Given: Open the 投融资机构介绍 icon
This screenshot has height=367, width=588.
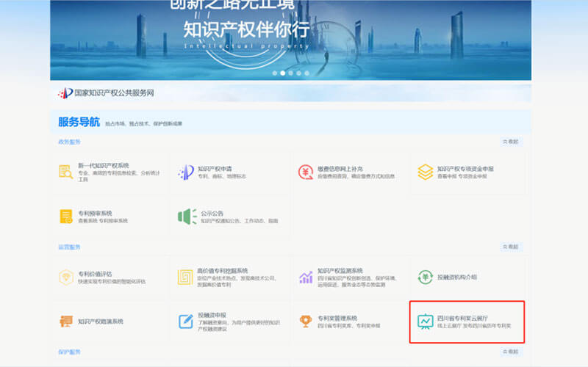Looking at the screenshot, I should pyautogui.click(x=425, y=277).
